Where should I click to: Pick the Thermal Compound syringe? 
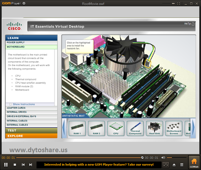tap(135, 128)
